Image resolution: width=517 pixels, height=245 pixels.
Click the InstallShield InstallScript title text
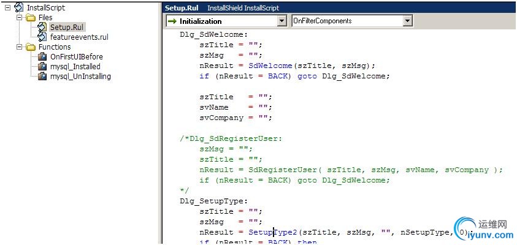point(243,8)
